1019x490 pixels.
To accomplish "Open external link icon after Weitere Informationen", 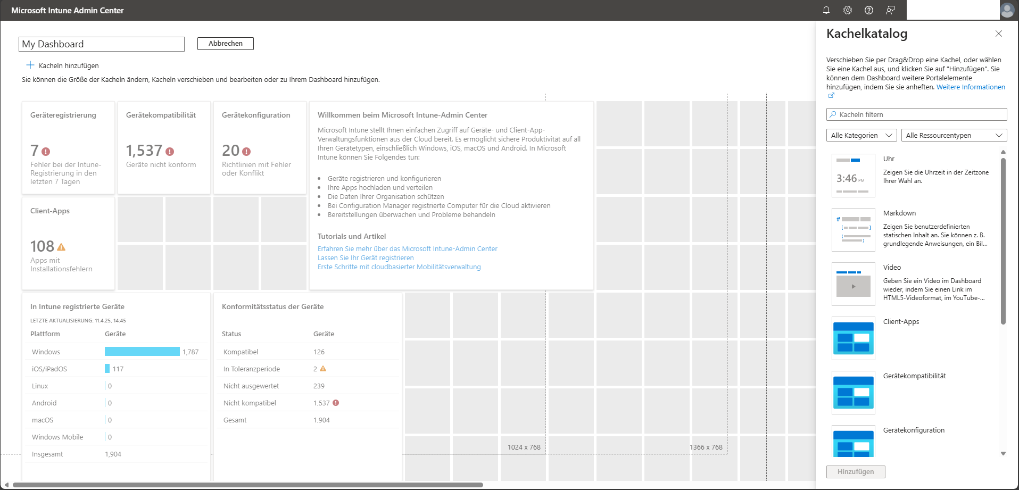I will pyautogui.click(x=831, y=96).
